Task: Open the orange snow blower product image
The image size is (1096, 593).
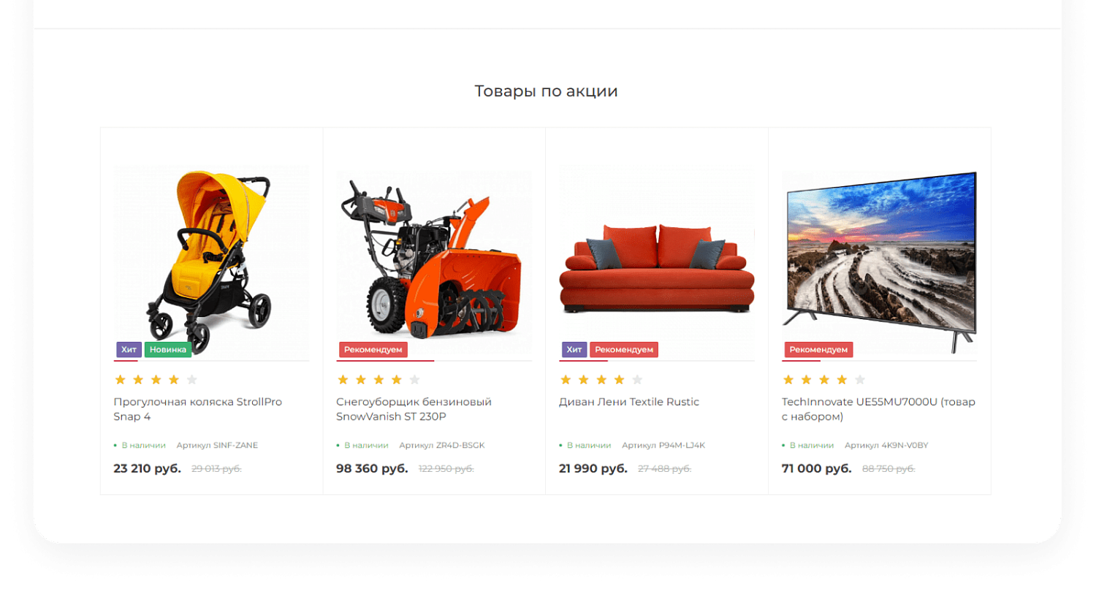Action: click(434, 262)
